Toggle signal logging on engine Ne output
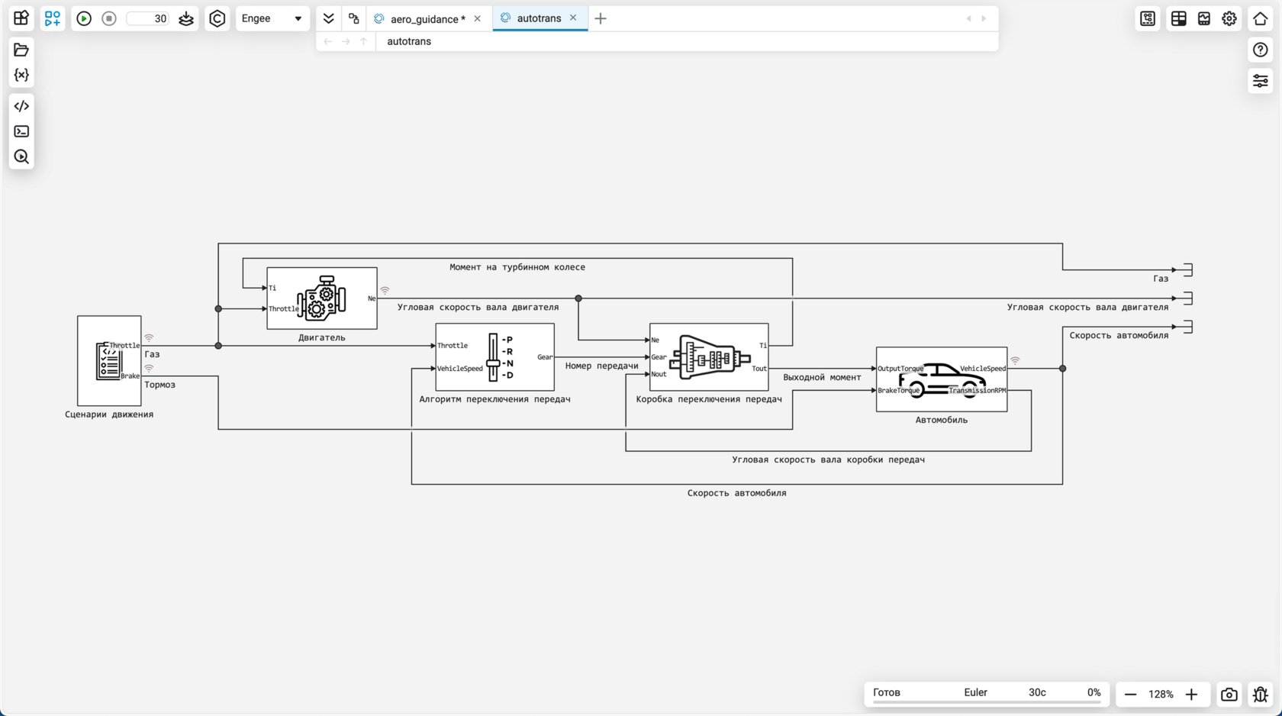 coord(385,290)
